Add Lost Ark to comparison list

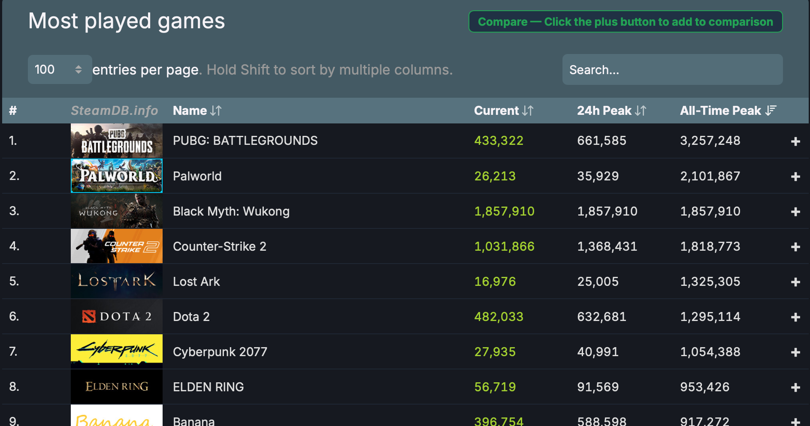pyautogui.click(x=795, y=282)
